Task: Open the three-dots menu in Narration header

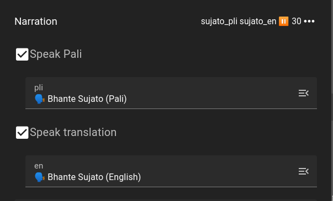Action: [x=309, y=21]
